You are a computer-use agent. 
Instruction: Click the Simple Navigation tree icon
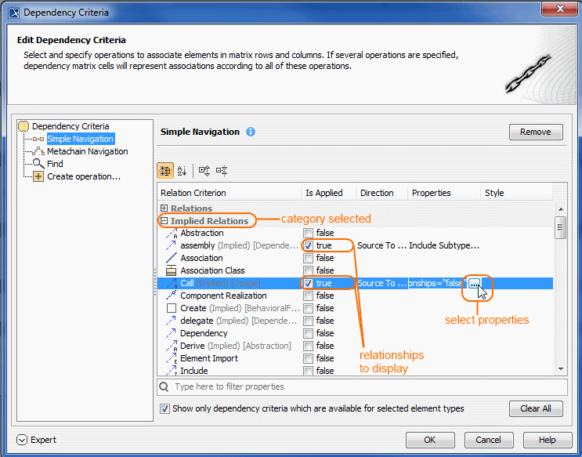pyautogui.click(x=38, y=139)
